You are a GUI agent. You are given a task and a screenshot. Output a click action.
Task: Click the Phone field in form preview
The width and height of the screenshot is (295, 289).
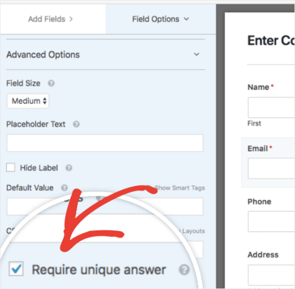coord(271,221)
